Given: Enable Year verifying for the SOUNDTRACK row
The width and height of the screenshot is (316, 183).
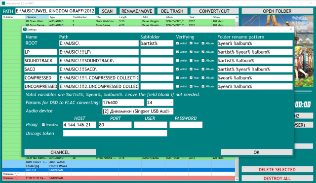Looking at the screenshot, I should click(191, 60).
